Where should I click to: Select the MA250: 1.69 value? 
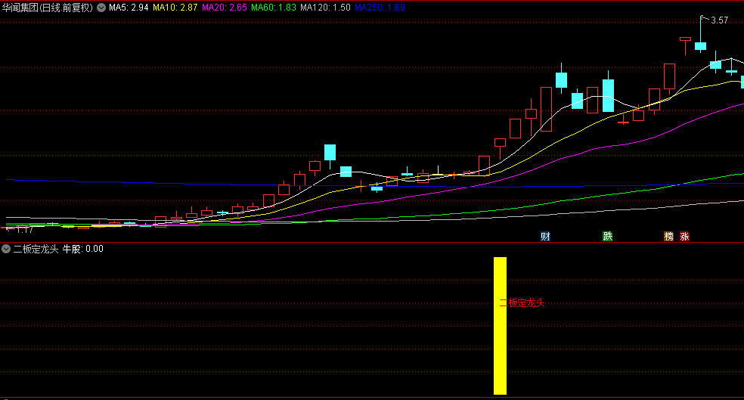coord(380,8)
